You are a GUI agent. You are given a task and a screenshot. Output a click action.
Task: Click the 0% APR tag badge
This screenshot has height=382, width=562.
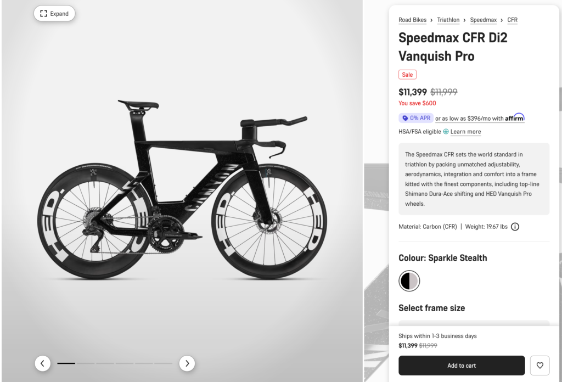tap(415, 118)
